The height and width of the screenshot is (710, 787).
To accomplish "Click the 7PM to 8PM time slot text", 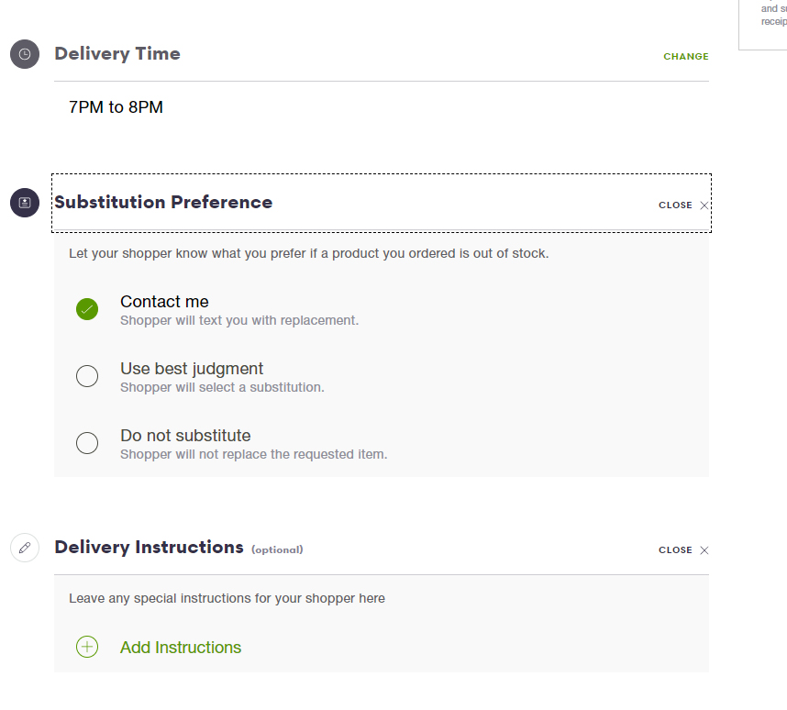I will coord(116,107).
